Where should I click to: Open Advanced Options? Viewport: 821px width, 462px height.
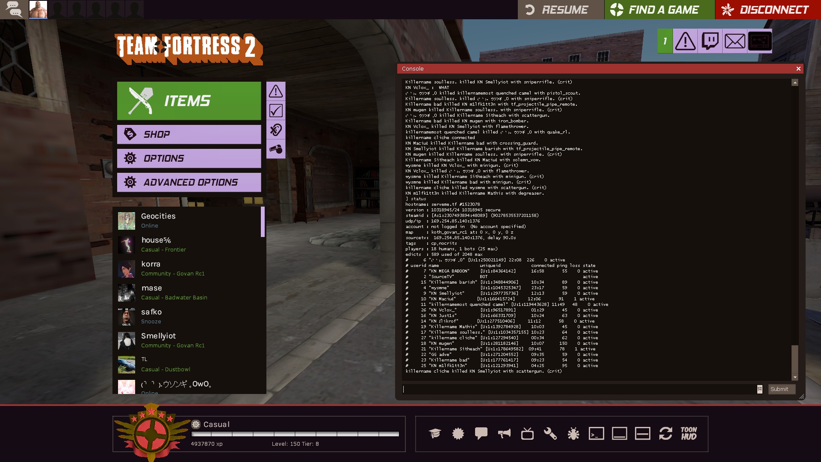coord(189,182)
